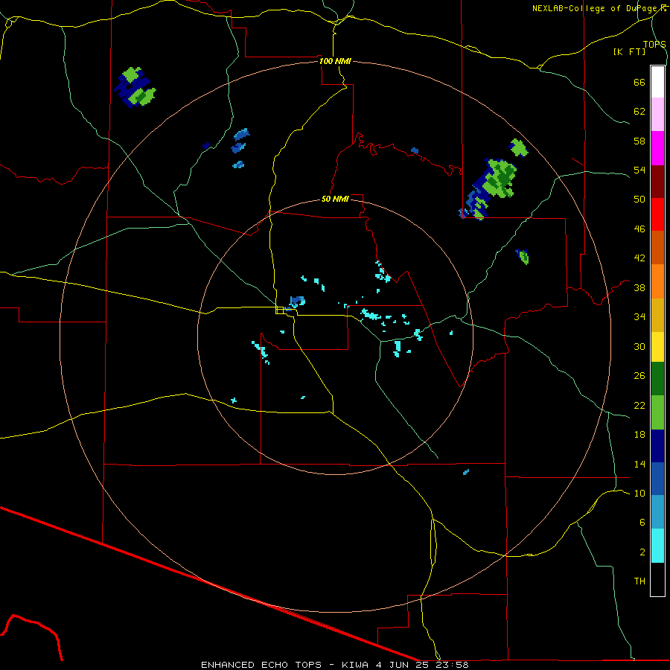Select the dark green 26–30 legend swatch
Image resolution: width=670 pixels, height=670 pixels.
(x=657, y=379)
